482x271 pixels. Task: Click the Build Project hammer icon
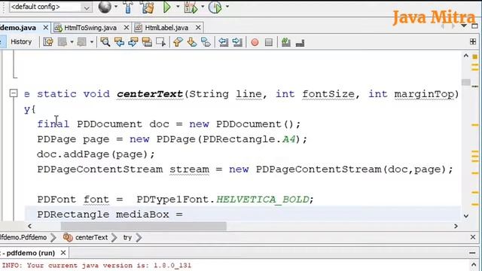[128, 7]
